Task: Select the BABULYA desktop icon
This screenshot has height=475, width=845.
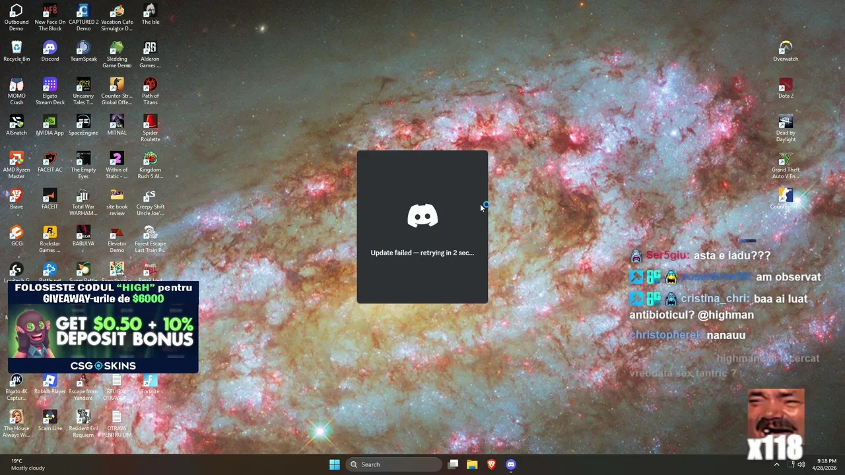Action: point(83,236)
